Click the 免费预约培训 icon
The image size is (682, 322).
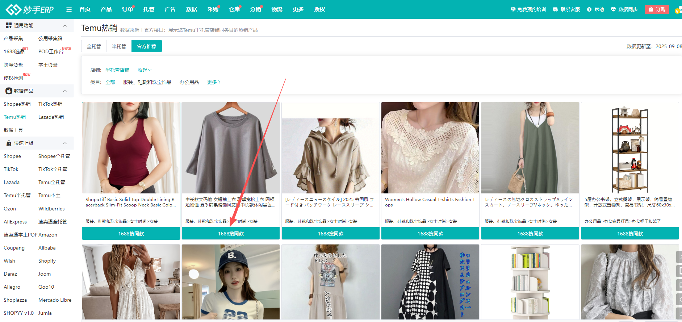(513, 9)
